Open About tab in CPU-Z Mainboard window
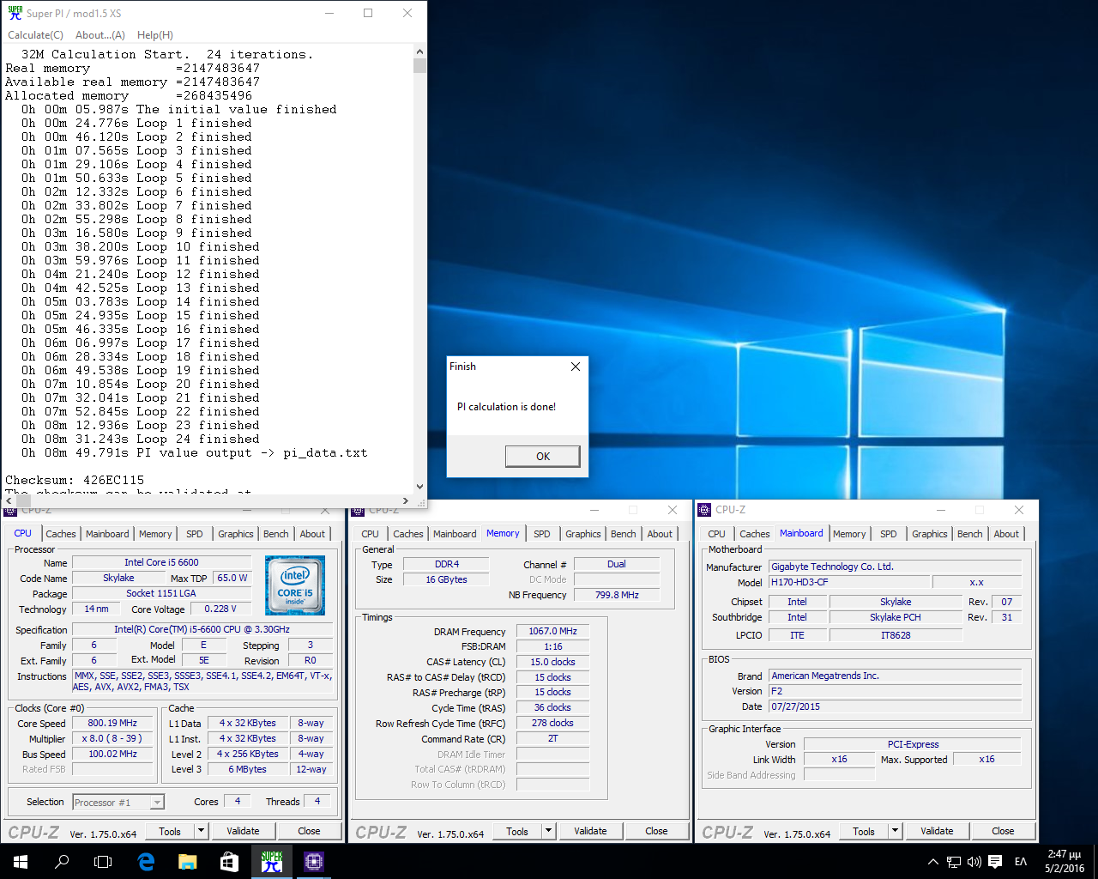This screenshot has height=879, width=1098. [x=1006, y=534]
